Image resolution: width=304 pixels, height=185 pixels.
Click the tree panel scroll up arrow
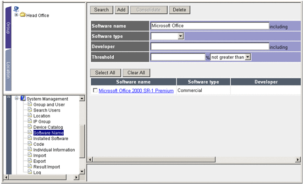tap(82, 99)
